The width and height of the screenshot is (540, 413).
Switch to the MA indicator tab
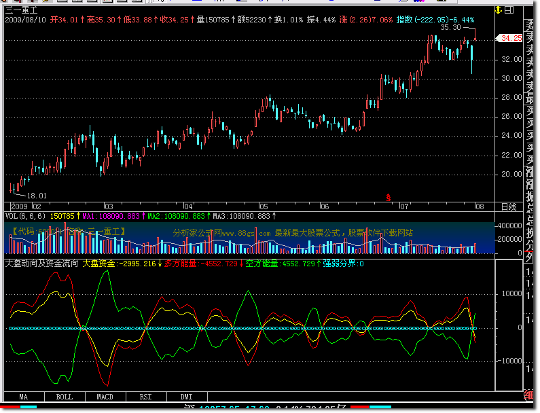click(x=24, y=397)
